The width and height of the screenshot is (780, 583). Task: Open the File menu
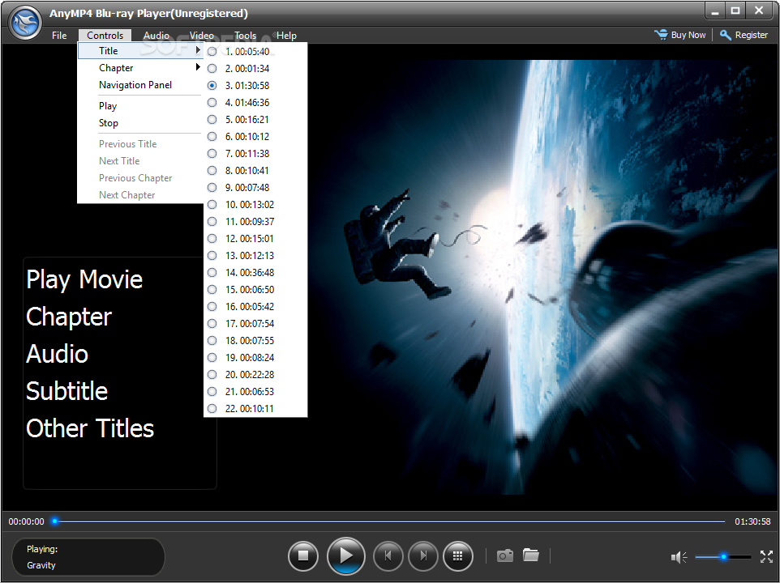(59, 36)
